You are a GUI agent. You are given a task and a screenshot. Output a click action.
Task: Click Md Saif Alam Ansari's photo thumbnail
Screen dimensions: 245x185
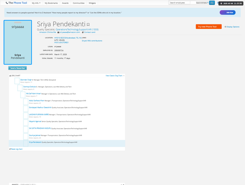(x=23, y=95)
